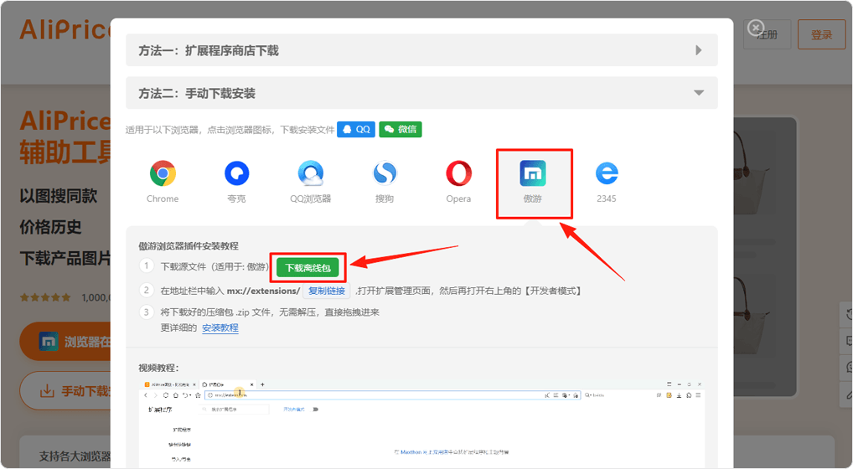Image resolution: width=853 pixels, height=469 pixels.
Task: Click the blue QQ contact button
Action: [x=355, y=130]
